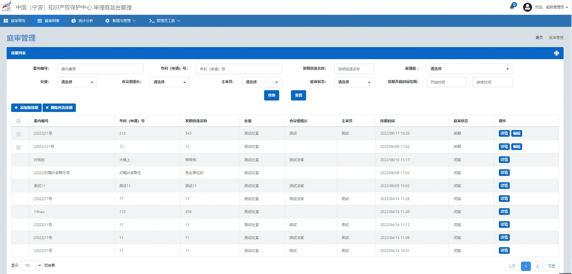Switch to the 庭审列表 tab
Image resolution: width=572 pixels, height=274 pixels.
tap(48, 21)
